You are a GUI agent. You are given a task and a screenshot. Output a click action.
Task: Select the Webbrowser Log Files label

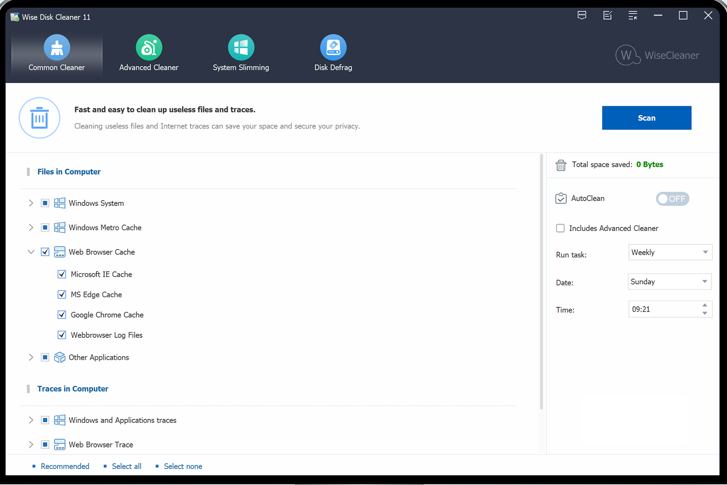tap(107, 335)
